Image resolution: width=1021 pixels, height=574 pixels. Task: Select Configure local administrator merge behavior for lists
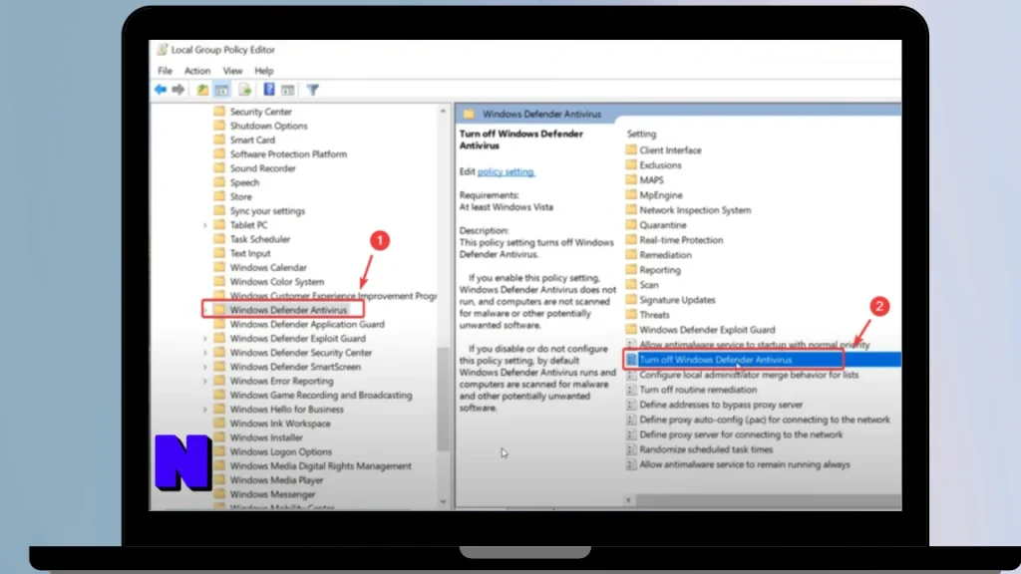point(749,375)
